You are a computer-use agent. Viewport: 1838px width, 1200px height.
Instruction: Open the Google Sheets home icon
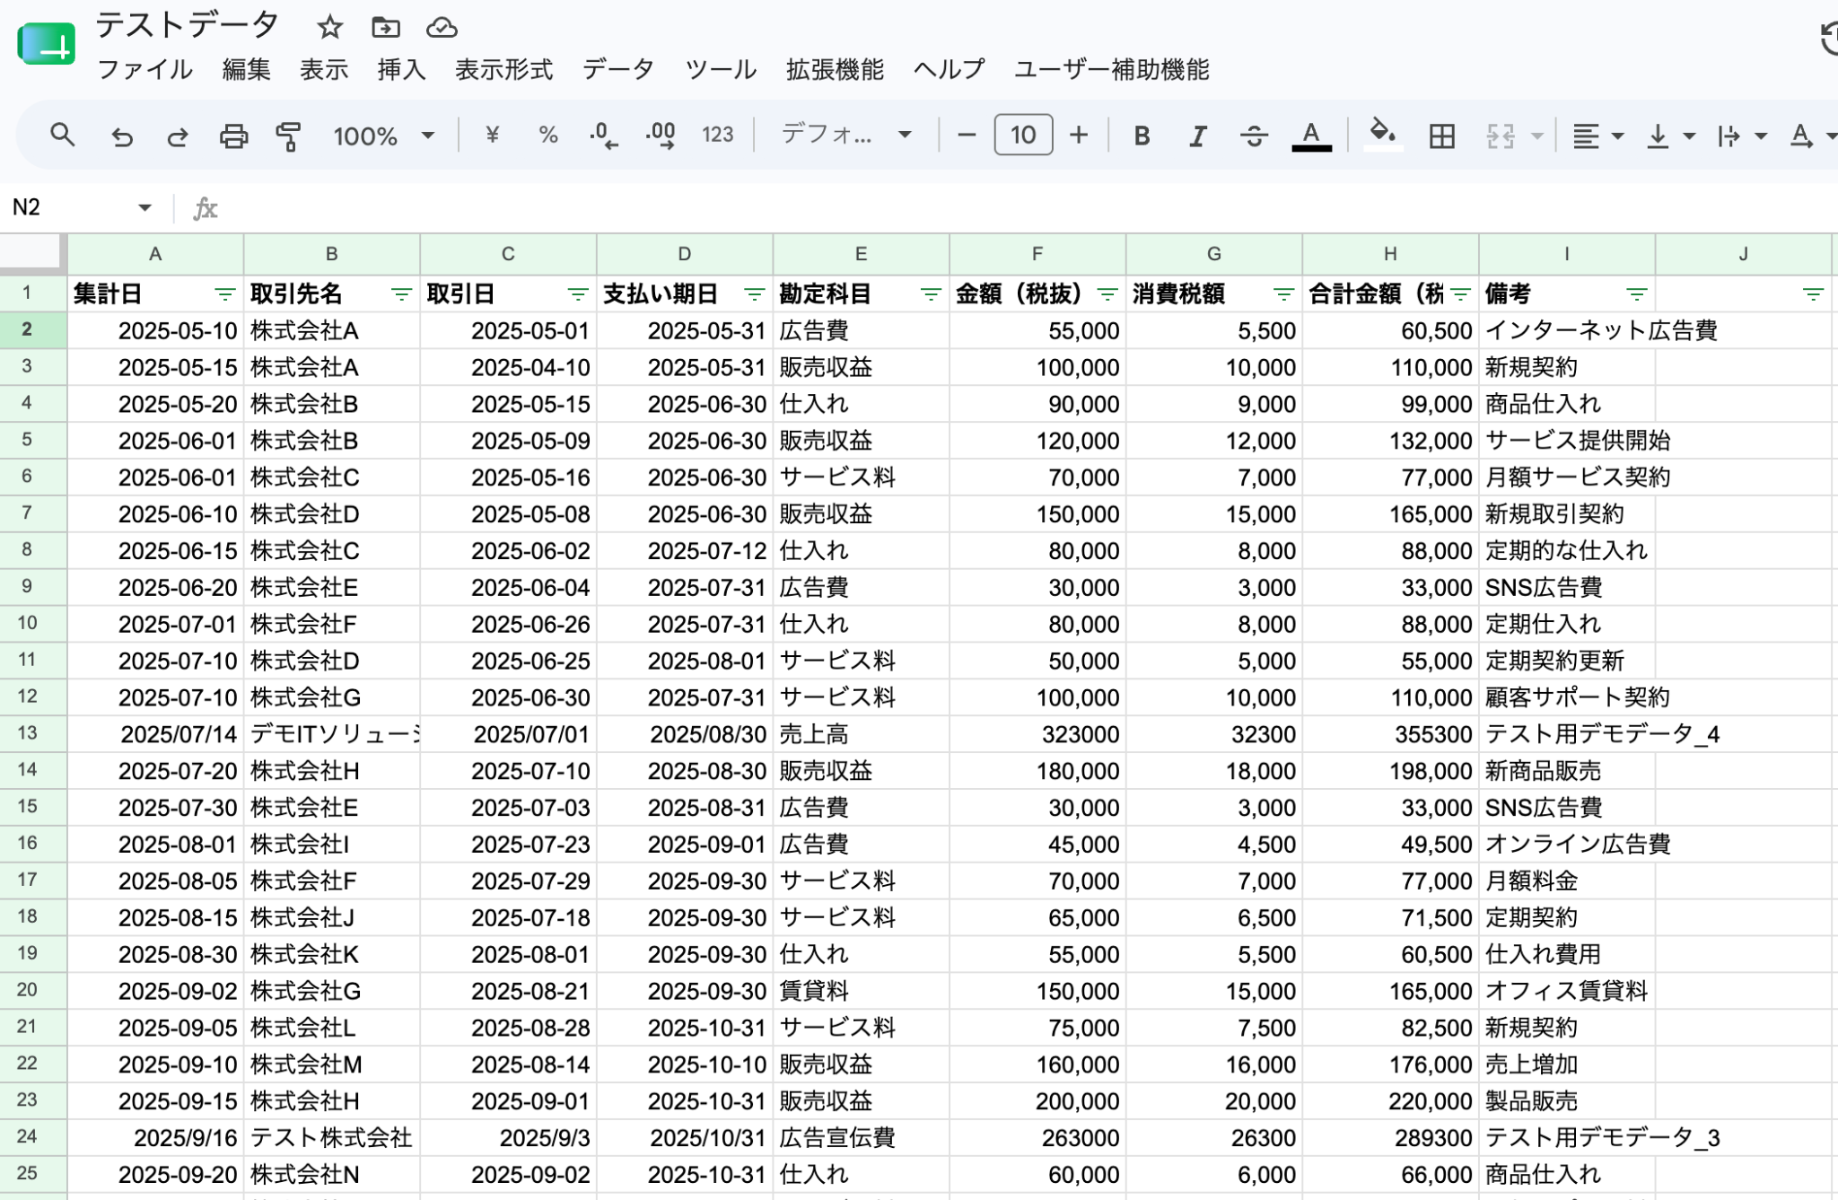(x=46, y=45)
